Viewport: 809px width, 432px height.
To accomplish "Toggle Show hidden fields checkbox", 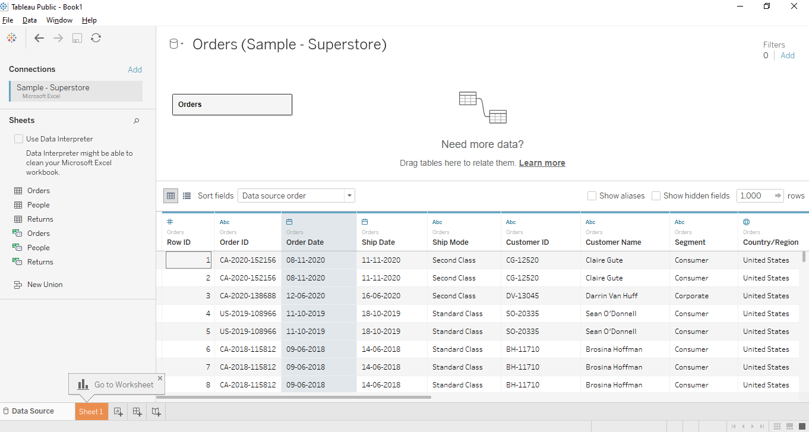I will click(656, 195).
